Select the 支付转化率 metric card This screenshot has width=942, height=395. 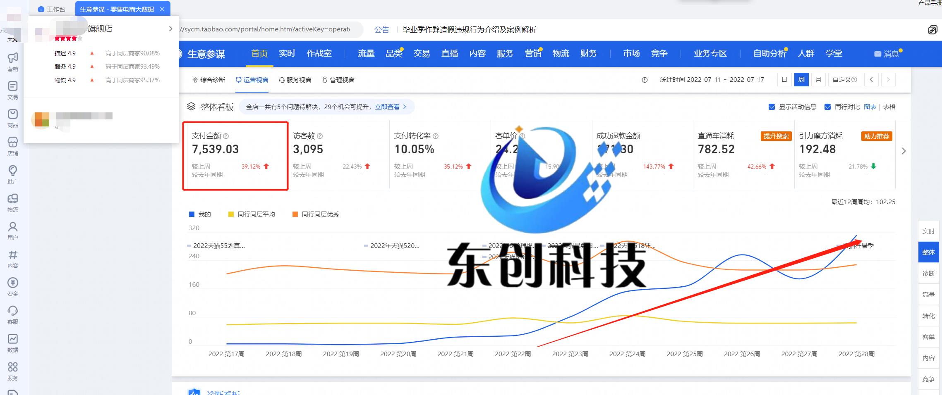point(440,155)
